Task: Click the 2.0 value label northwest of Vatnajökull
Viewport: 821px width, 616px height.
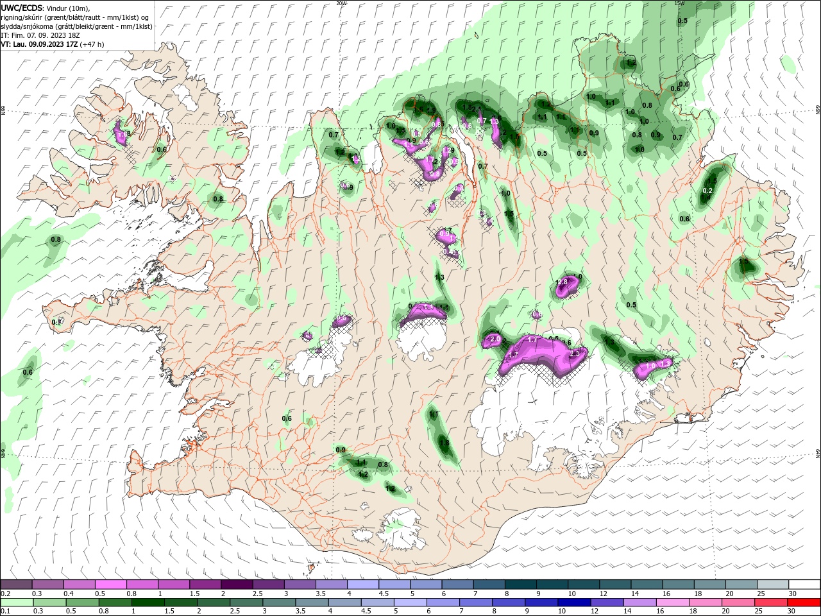Action: coord(495,339)
